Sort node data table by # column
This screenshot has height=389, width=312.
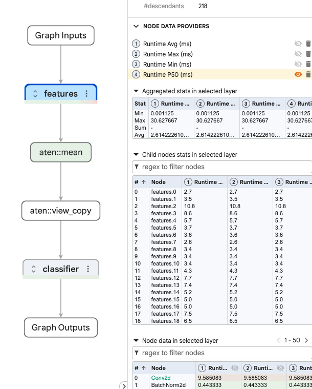pyautogui.click(x=140, y=368)
